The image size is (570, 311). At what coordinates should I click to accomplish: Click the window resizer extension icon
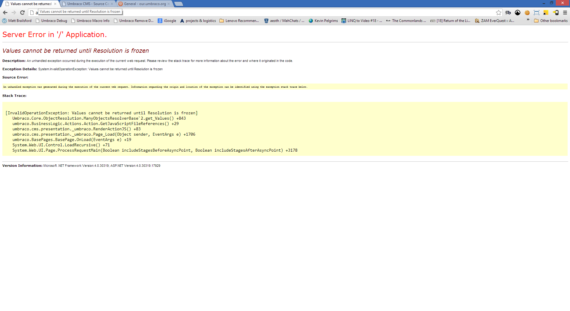pyautogui.click(x=536, y=12)
